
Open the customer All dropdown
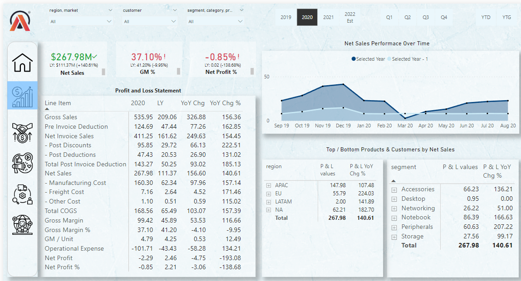[x=150, y=21]
